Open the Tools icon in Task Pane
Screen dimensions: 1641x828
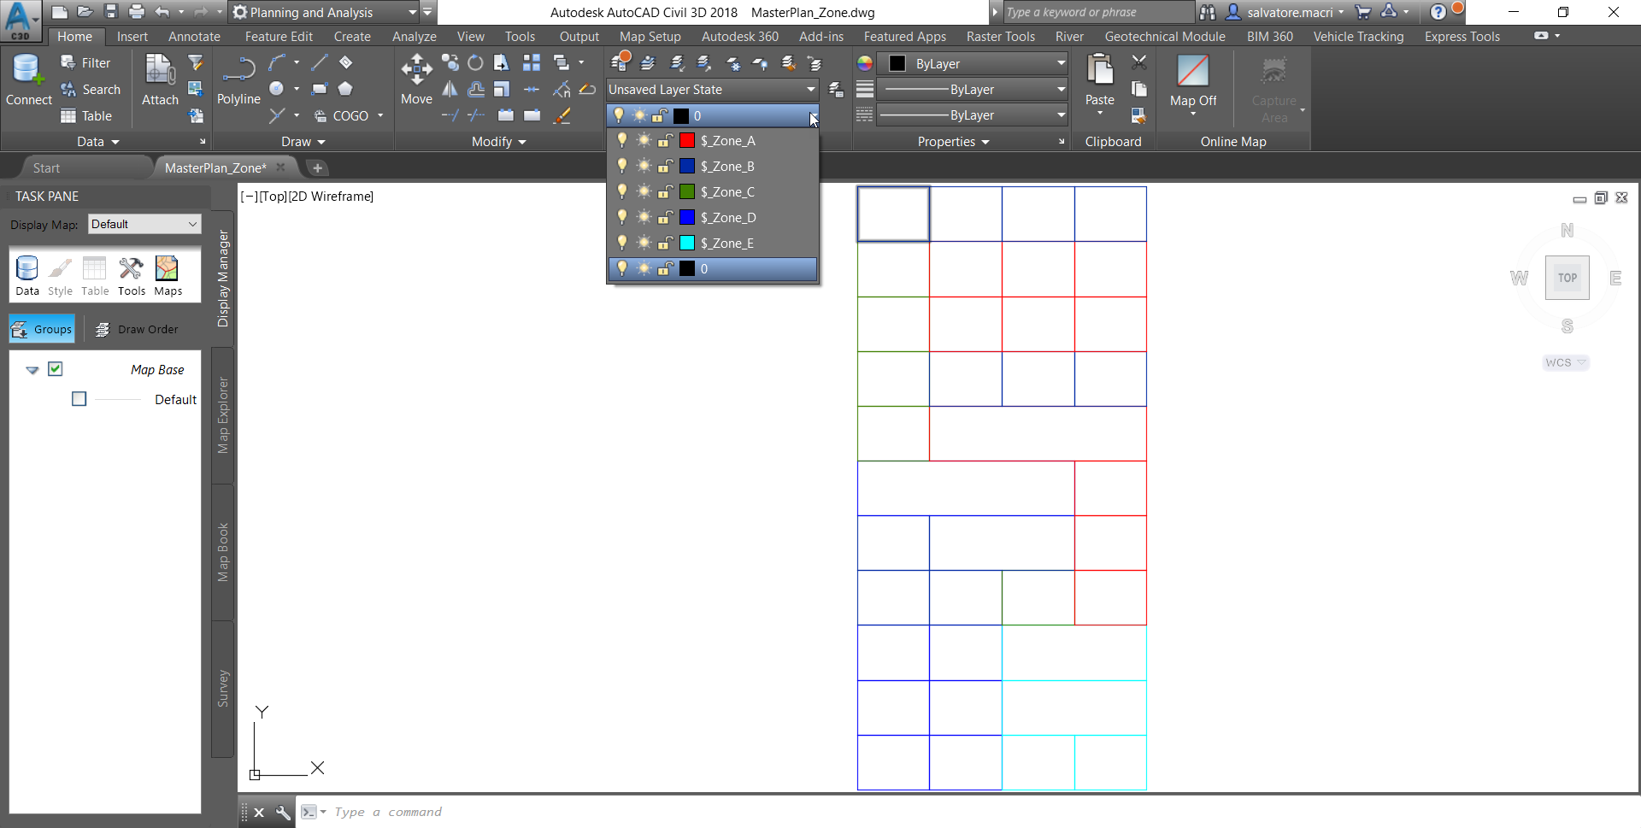(x=131, y=270)
